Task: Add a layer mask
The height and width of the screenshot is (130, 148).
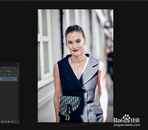Action: (x=3, y=122)
